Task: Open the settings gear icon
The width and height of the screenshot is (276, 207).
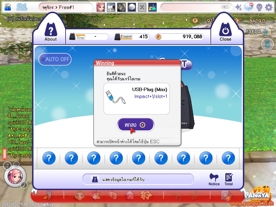Action: pos(269,7)
